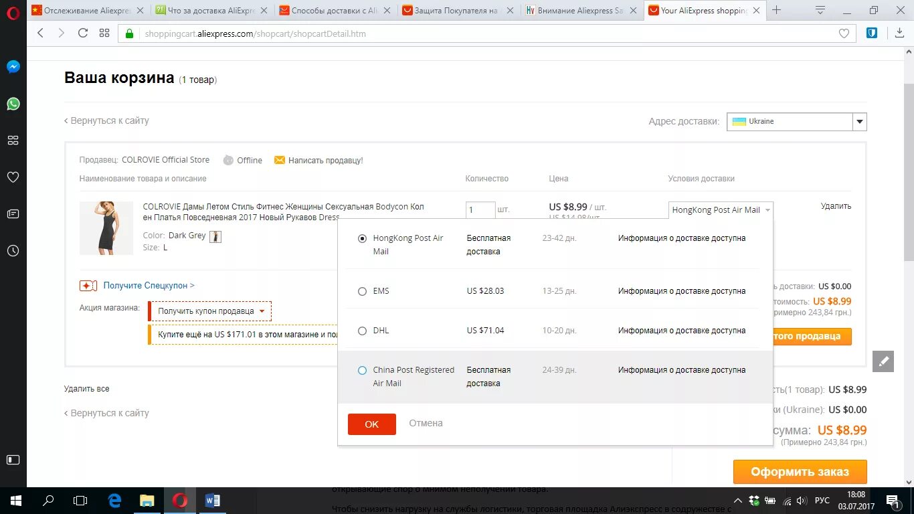Image resolution: width=914 pixels, height=514 pixels.
Task: Open the browser downloads arrow icon
Action: click(899, 33)
